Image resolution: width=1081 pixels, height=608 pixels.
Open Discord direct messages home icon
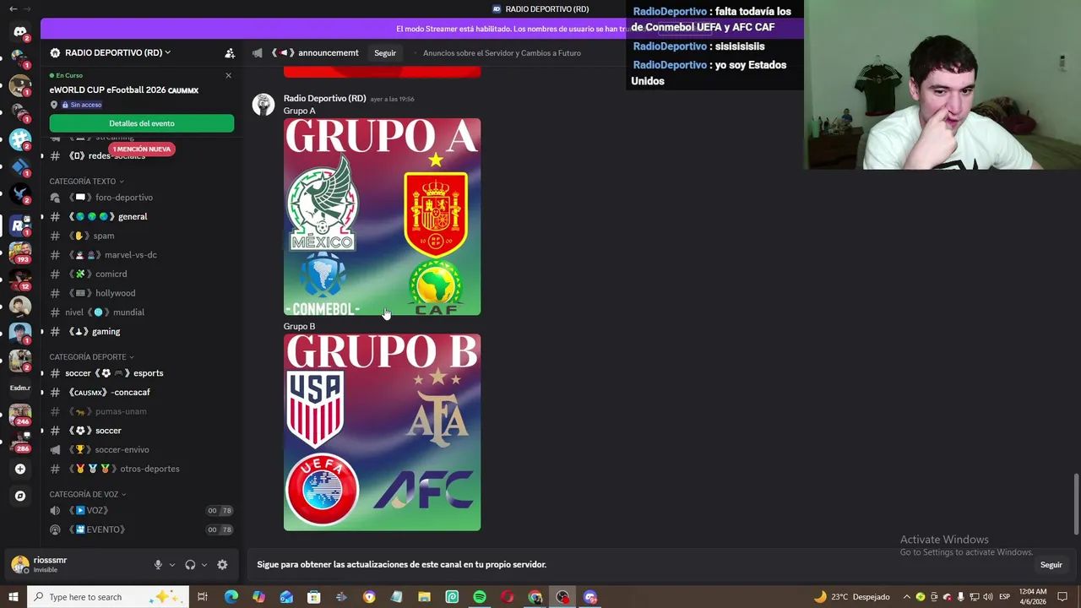click(x=20, y=32)
